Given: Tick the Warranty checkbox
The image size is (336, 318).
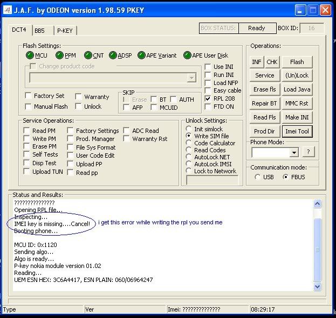Looking at the screenshot, I should coord(78,97).
